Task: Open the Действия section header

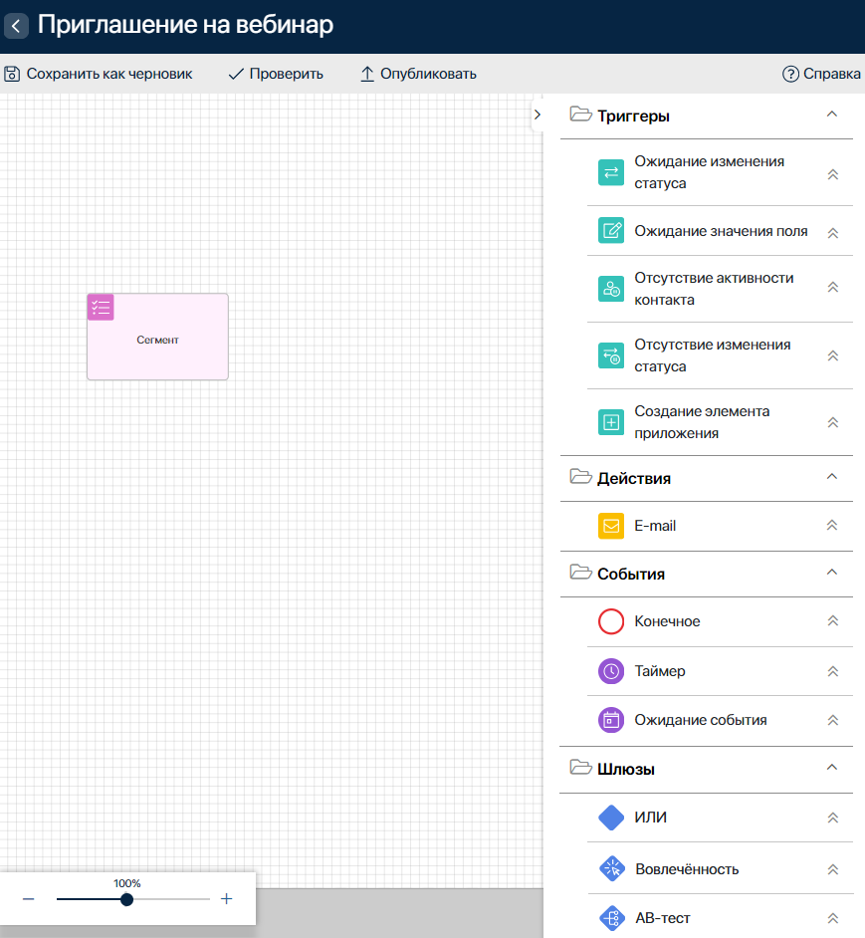Action: (706, 478)
